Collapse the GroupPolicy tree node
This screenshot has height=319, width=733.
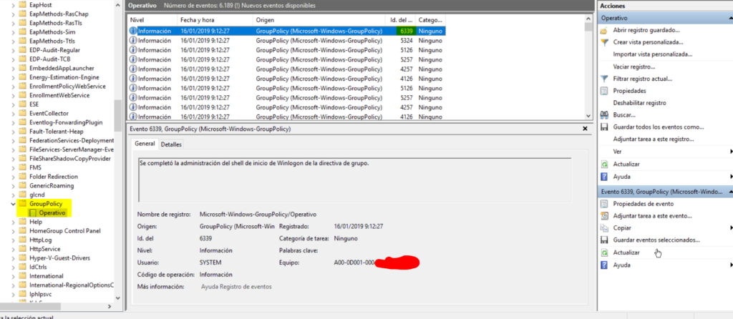coord(16,204)
